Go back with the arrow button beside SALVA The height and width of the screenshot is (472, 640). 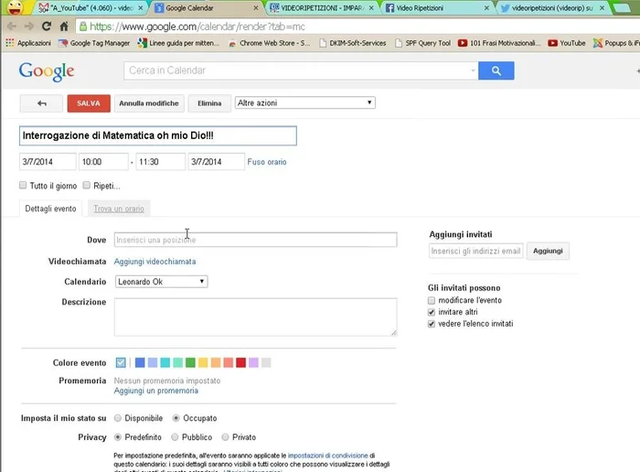tap(41, 103)
